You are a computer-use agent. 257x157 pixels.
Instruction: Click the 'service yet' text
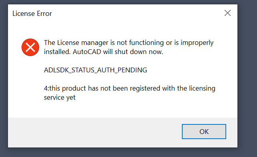[x=60, y=98]
